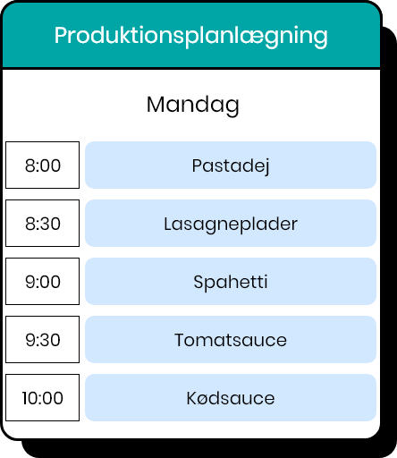Screen dimensions: 397x458
Task: Open the Kødsauce production entry
Action: pos(231,397)
